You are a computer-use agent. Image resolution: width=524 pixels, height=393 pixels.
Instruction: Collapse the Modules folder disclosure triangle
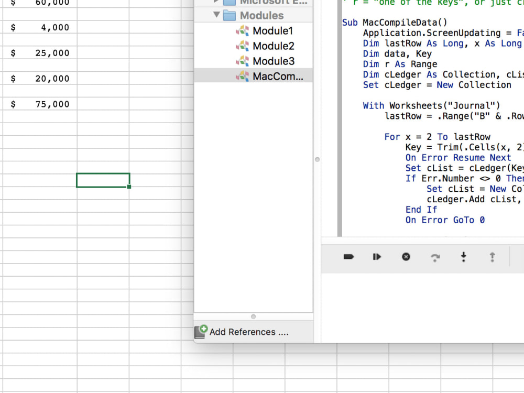click(216, 15)
